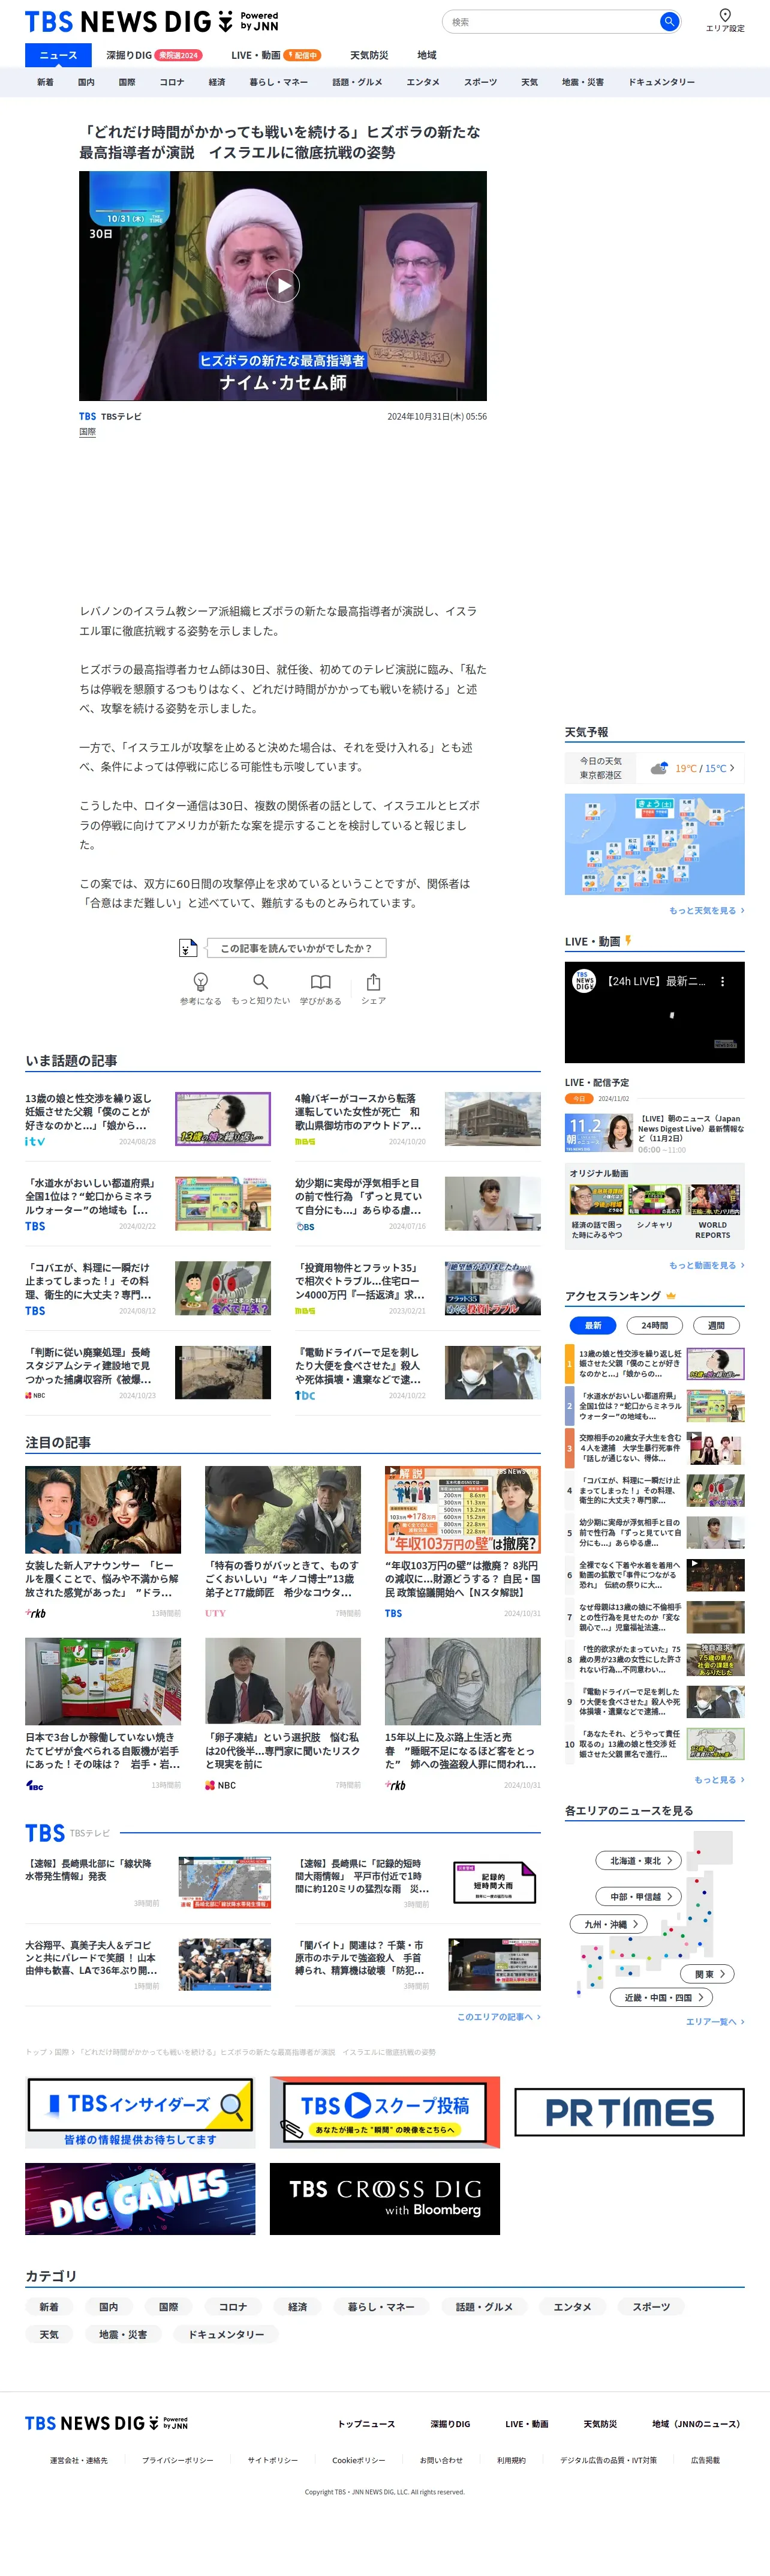Open プライバシーポリシー in the footer
Screen dimensions: 770x2576
[x=178, y=2460]
